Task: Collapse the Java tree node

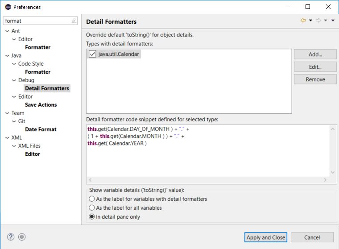Action: coord(7,56)
